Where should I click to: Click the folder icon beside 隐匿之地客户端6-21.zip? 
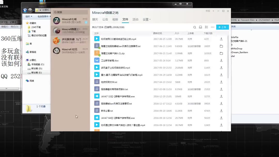point(221,54)
